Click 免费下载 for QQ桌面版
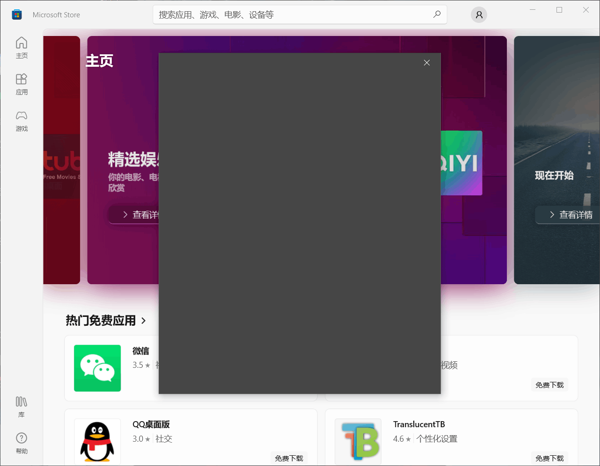600x466 pixels. [x=289, y=458]
